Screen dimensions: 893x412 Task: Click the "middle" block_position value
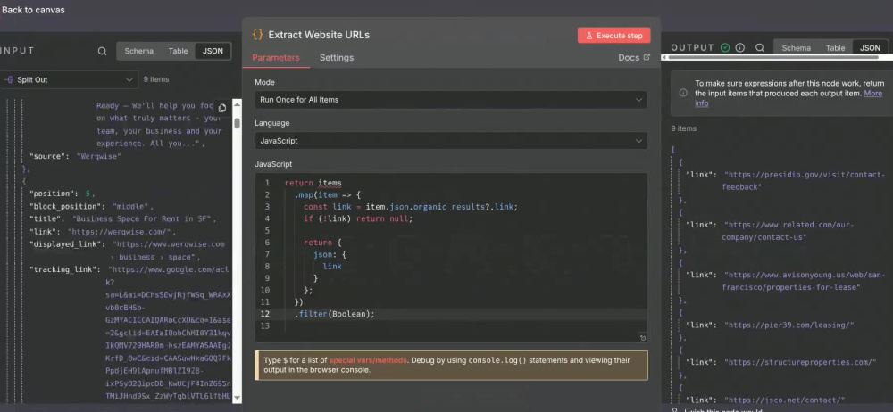[133, 207]
